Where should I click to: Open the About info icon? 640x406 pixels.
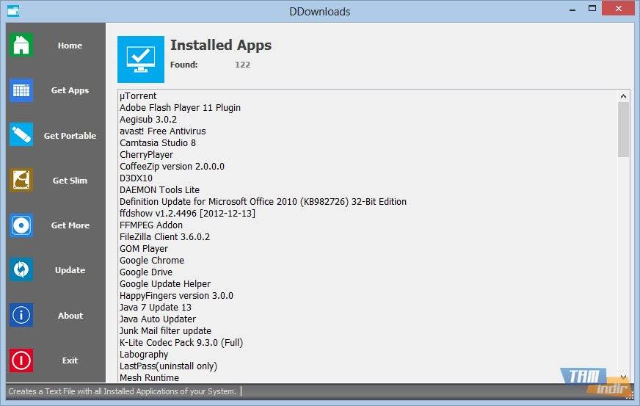point(21,315)
